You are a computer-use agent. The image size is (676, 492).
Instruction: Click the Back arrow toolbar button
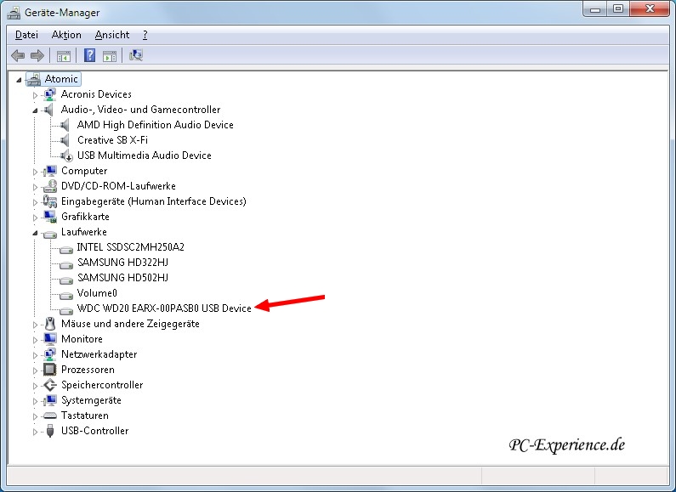click(x=18, y=56)
